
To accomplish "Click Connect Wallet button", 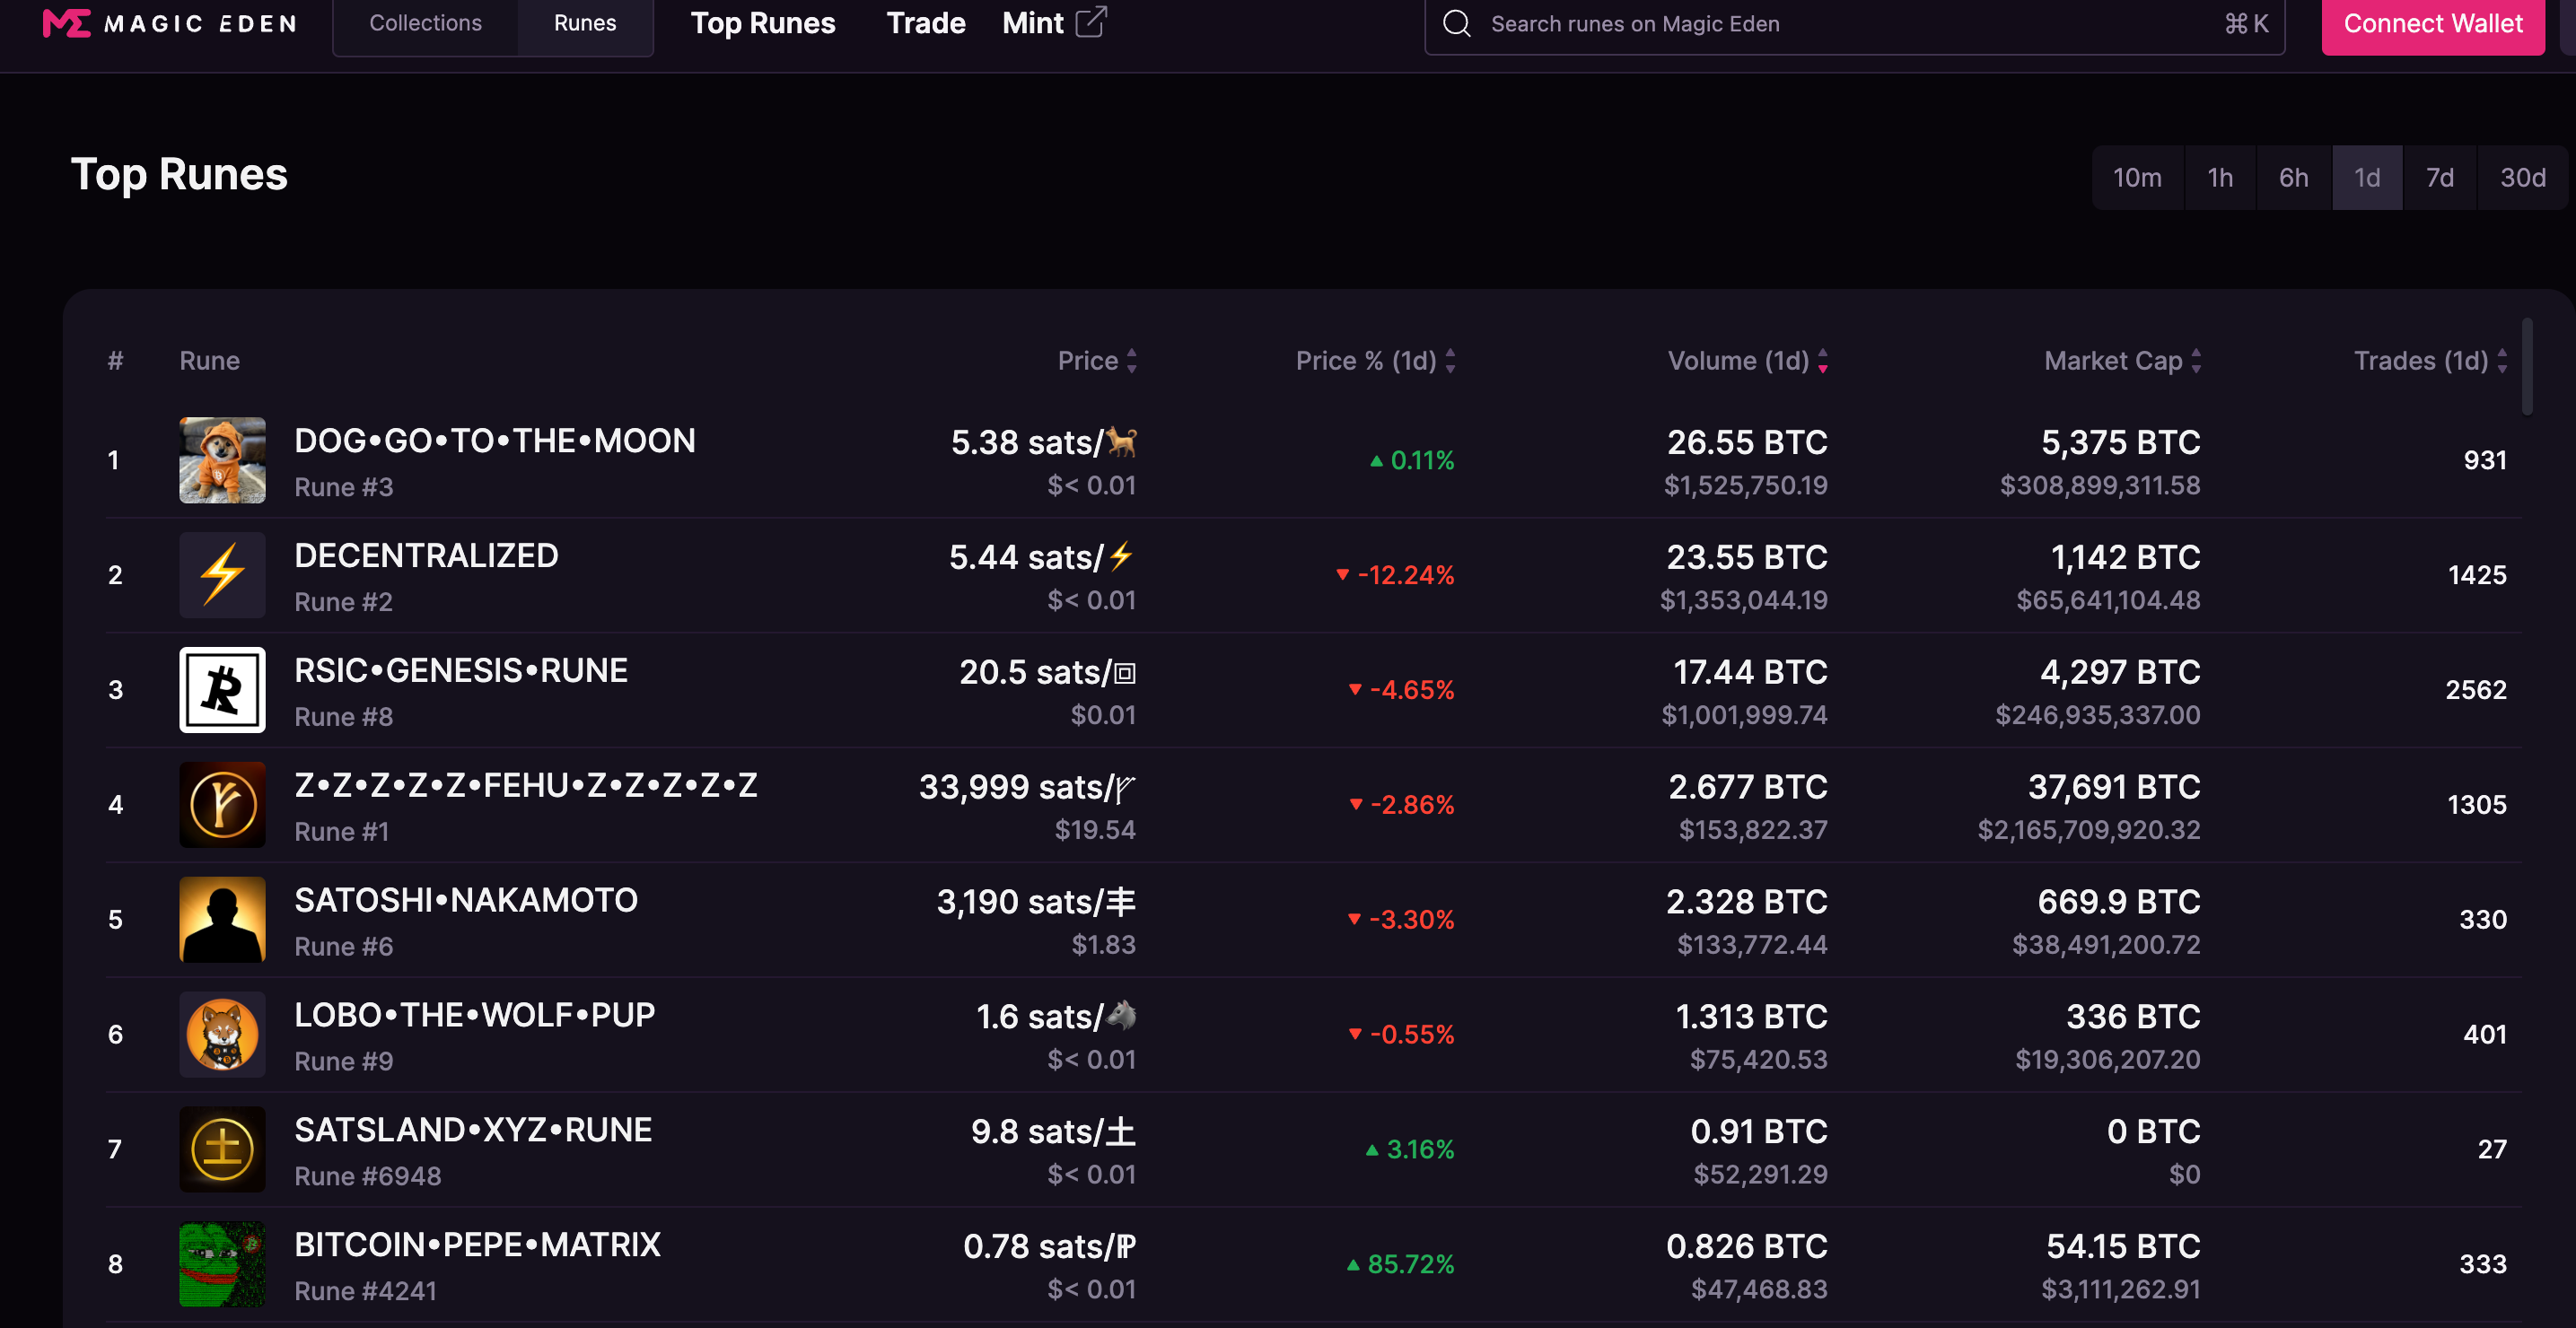I will pyautogui.click(x=2433, y=24).
